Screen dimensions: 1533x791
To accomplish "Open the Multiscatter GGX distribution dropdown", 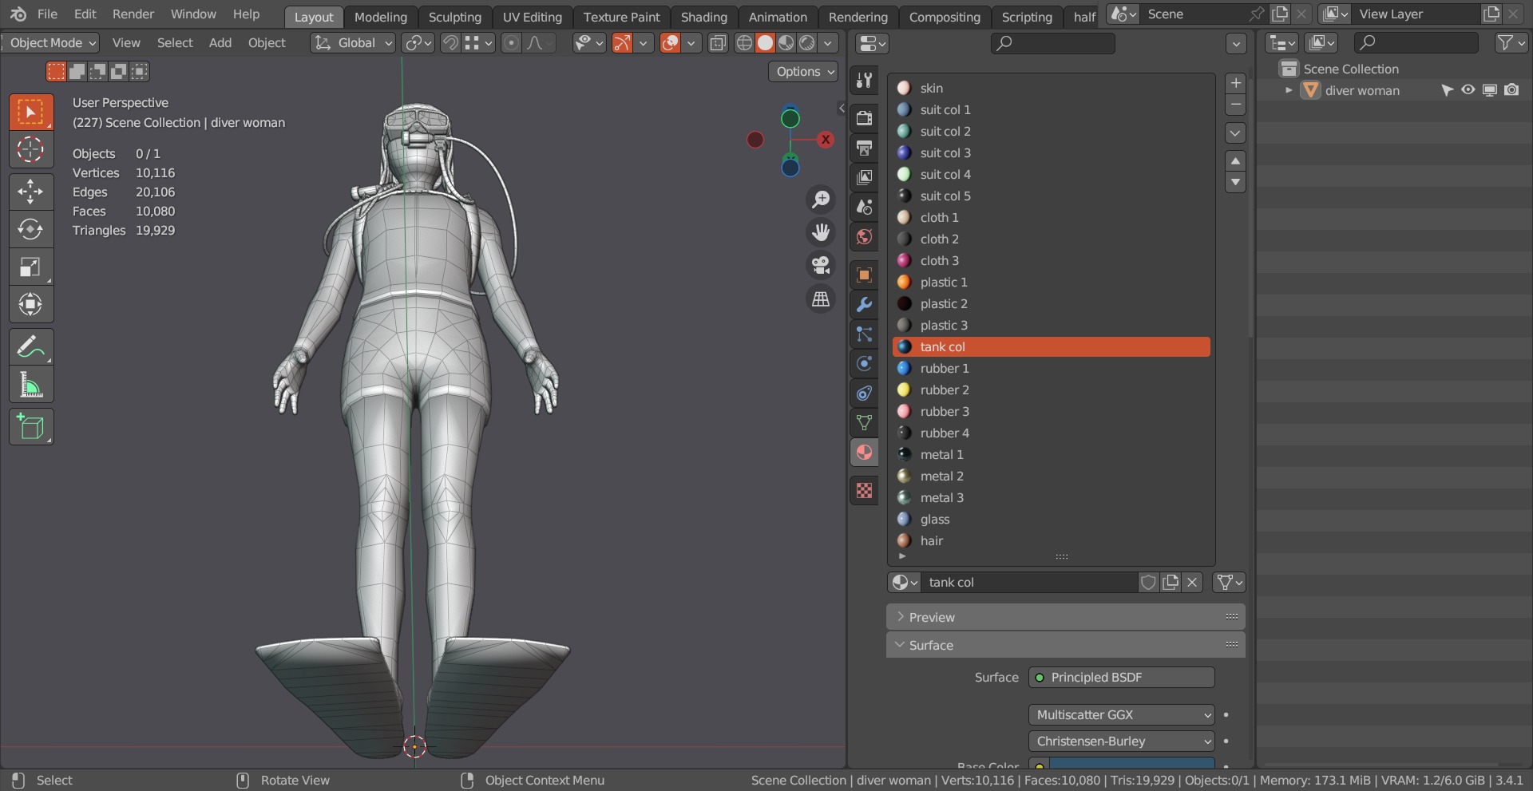I will tap(1121, 714).
